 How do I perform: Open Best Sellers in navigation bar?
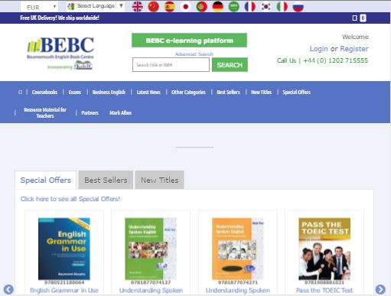[228, 92]
